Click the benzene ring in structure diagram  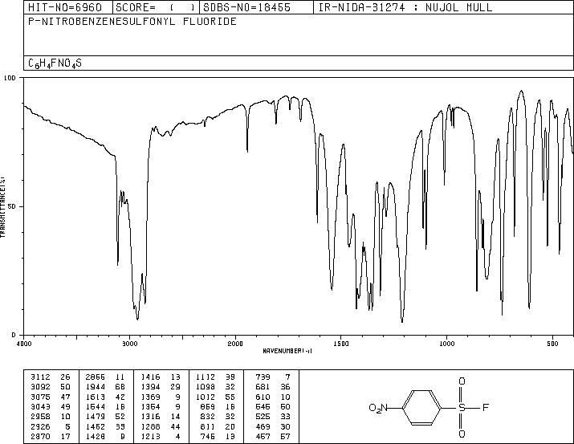pos(421,407)
